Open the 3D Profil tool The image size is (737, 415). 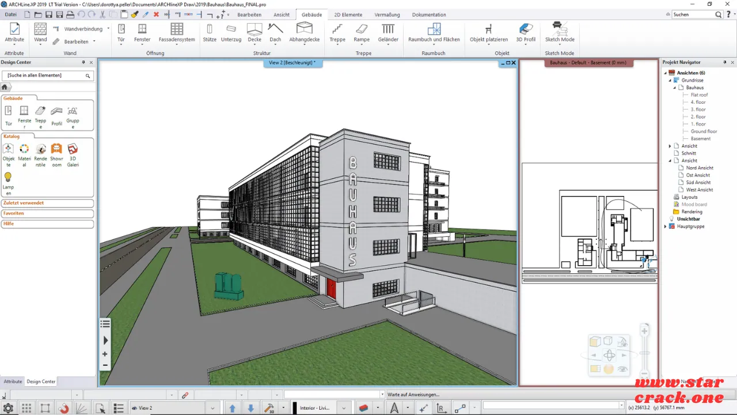pos(526,32)
